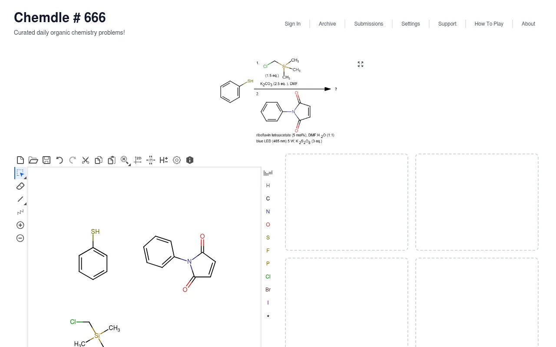Pick the nitrogen N atom button

(x=268, y=212)
